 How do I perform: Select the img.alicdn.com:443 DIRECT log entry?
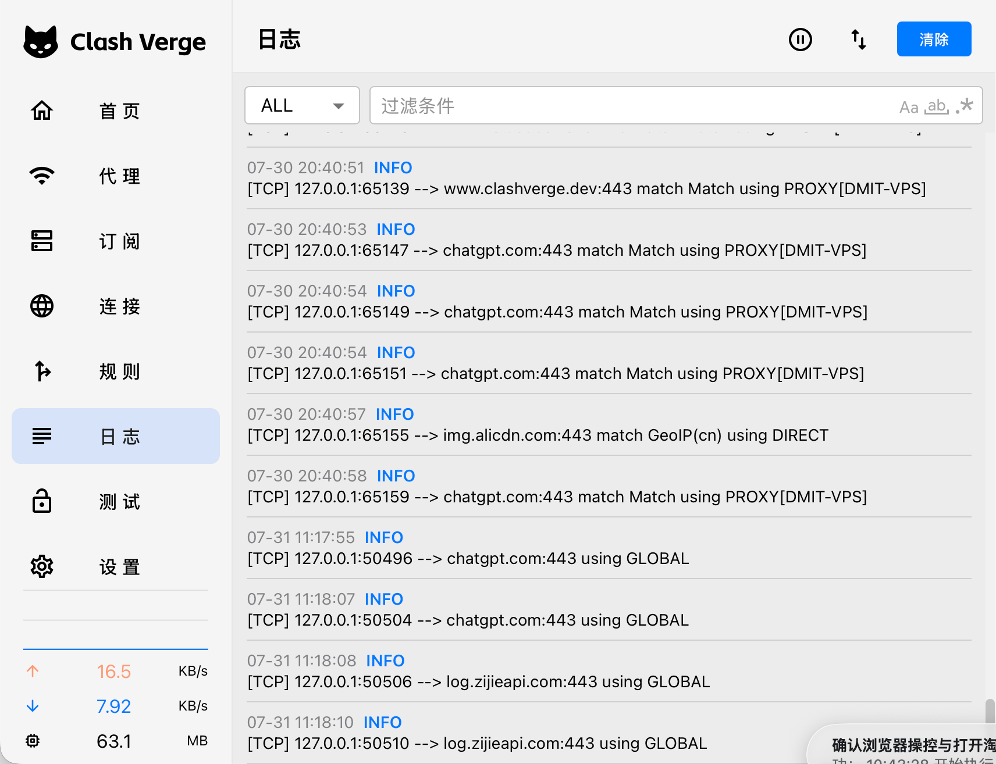click(x=609, y=424)
